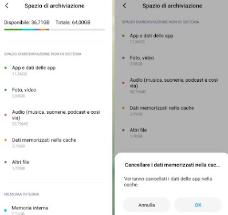228x215 pixels.
Task: Select Dati memorizzati nella cache on left
Action: click(x=54, y=143)
